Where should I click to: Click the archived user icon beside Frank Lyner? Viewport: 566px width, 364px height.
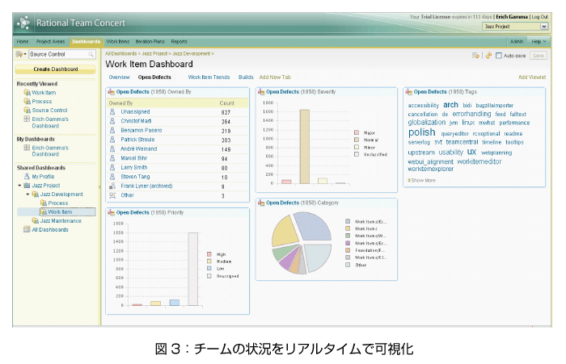112,186
